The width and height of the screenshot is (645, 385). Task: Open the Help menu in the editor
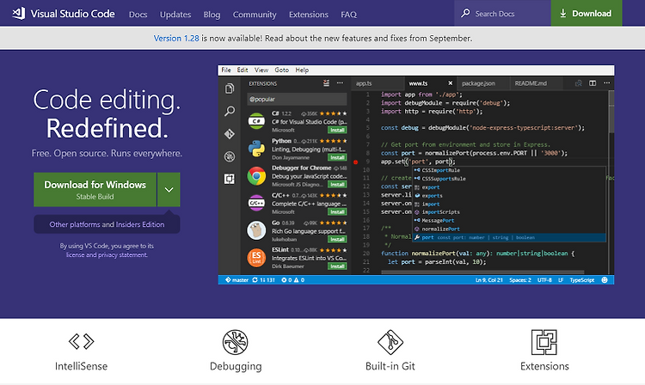pos(302,70)
